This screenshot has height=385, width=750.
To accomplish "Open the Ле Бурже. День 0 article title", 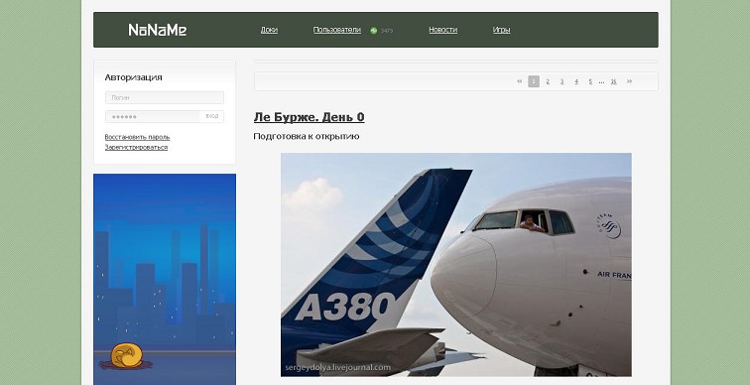I will click(x=309, y=117).
